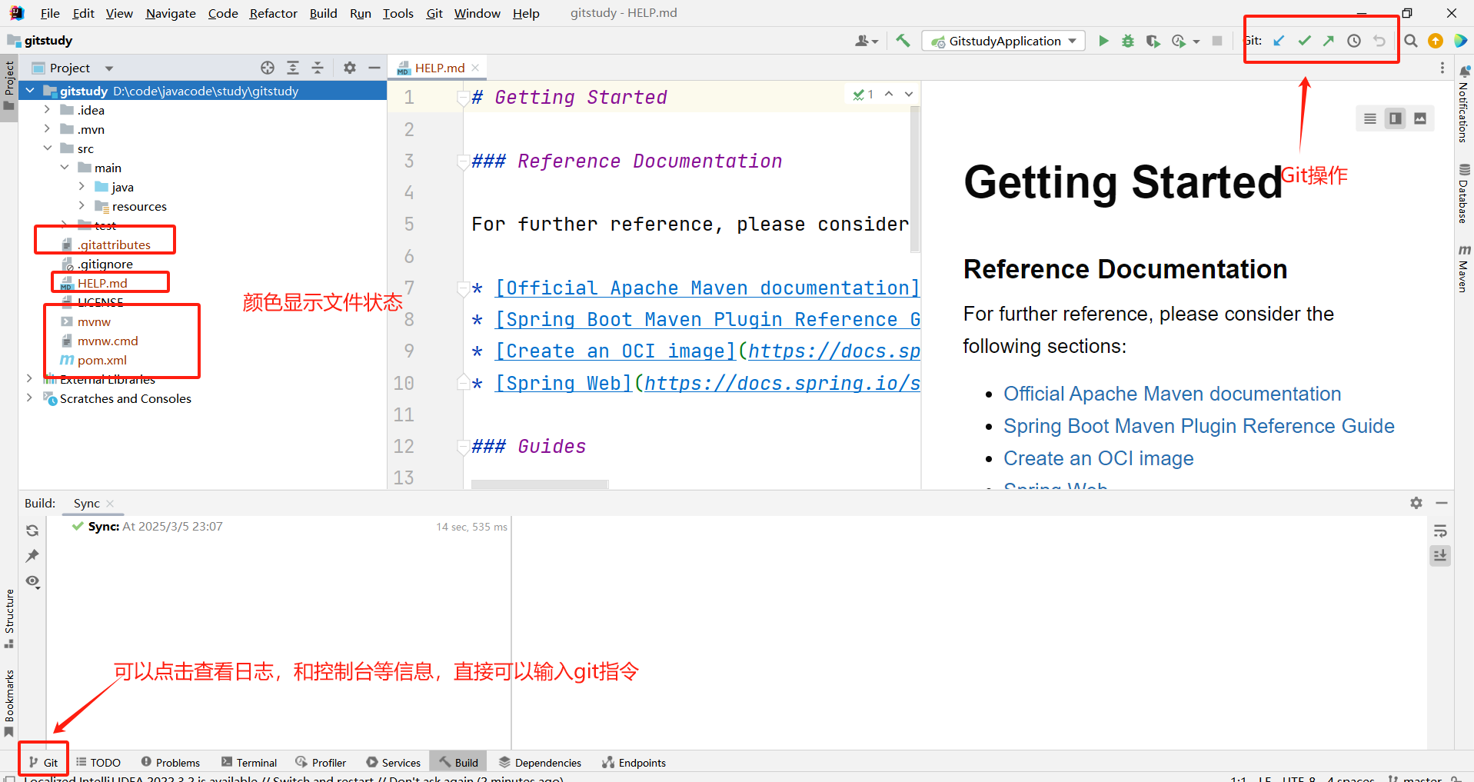The width and height of the screenshot is (1474, 782).
Task: Click the Build sync rerun icon
Action: click(32, 531)
